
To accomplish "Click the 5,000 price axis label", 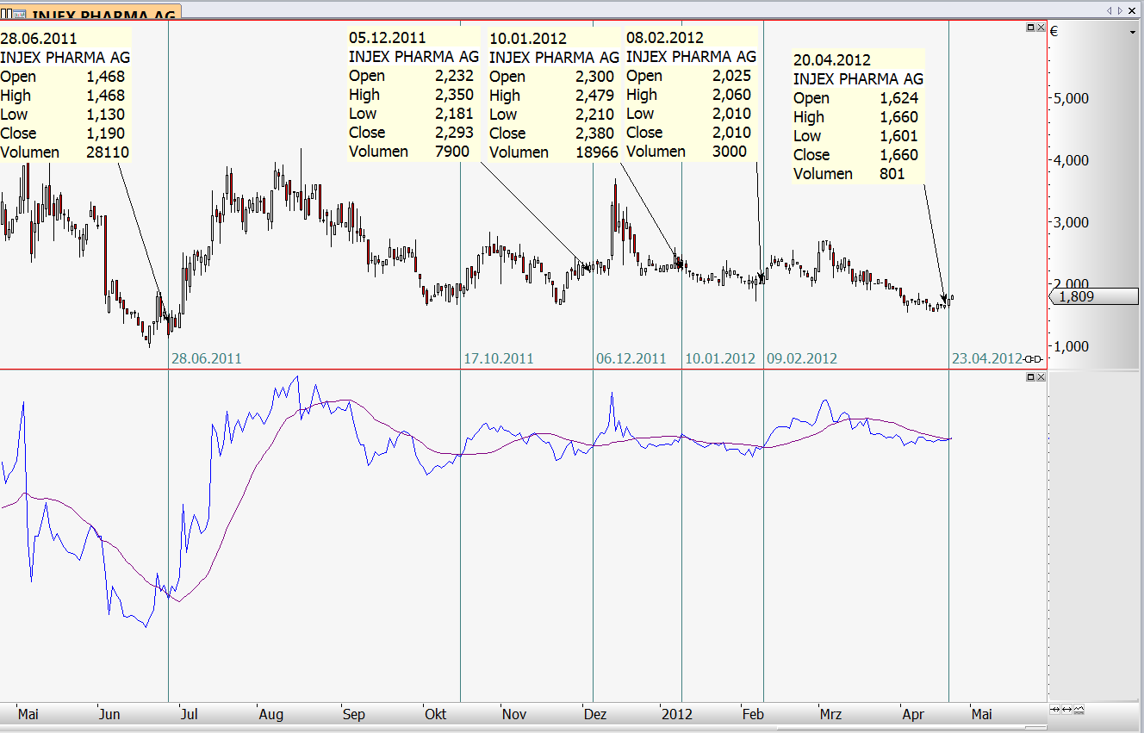I will tap(1071, 98).
